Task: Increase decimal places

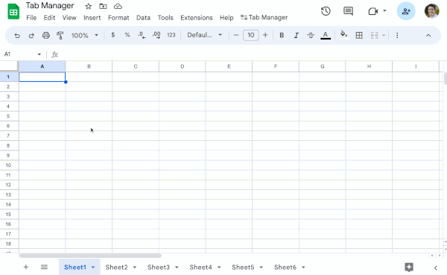Action: (x=156, y=35)
